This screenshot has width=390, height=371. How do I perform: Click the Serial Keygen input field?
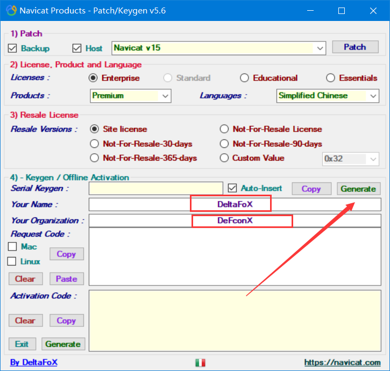tap(155, 188)
